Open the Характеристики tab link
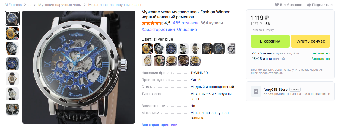Screen dimensions: 339x133 coord(158,29)
